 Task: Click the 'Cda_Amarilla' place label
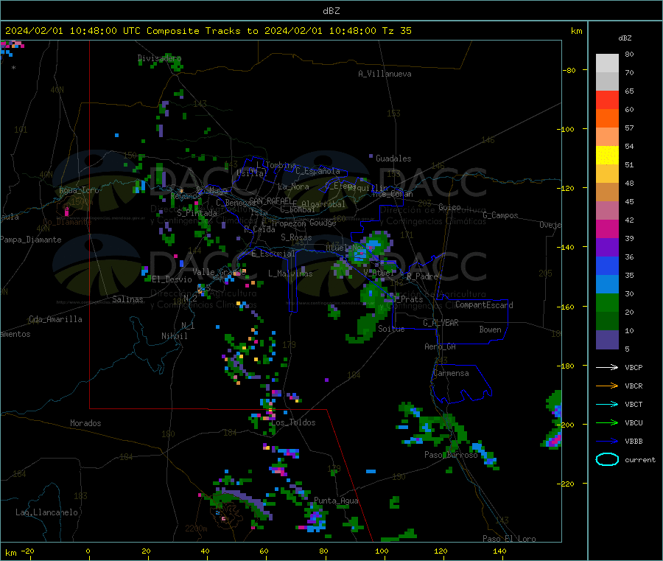point(55,319)
